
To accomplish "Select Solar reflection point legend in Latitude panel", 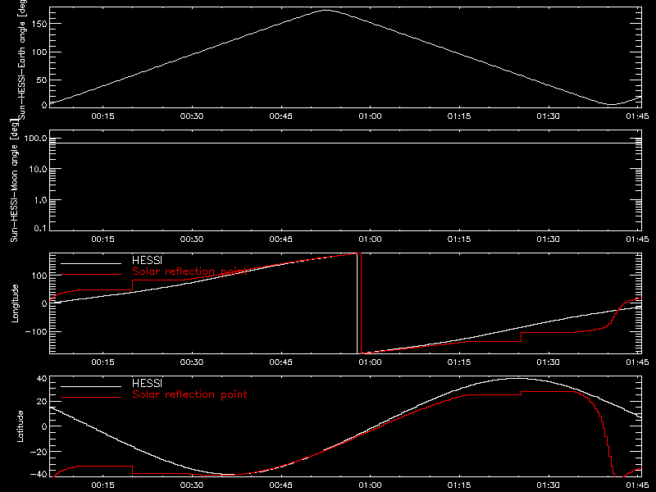I will pyautogui.click(x=189, y=394).
